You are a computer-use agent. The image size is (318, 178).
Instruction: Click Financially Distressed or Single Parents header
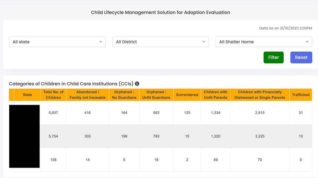point(260,95)
